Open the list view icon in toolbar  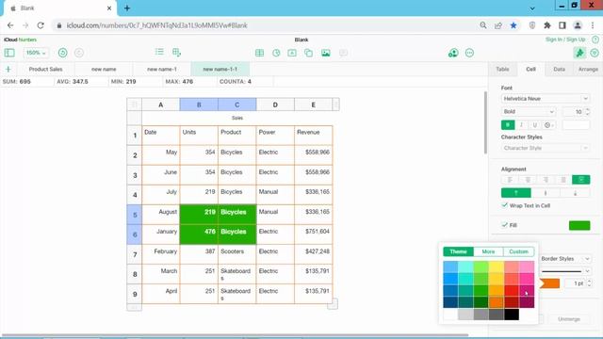159,52
